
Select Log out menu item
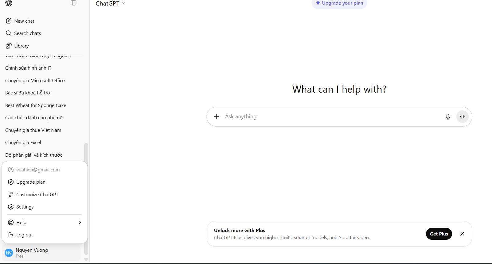pos(45,235)
